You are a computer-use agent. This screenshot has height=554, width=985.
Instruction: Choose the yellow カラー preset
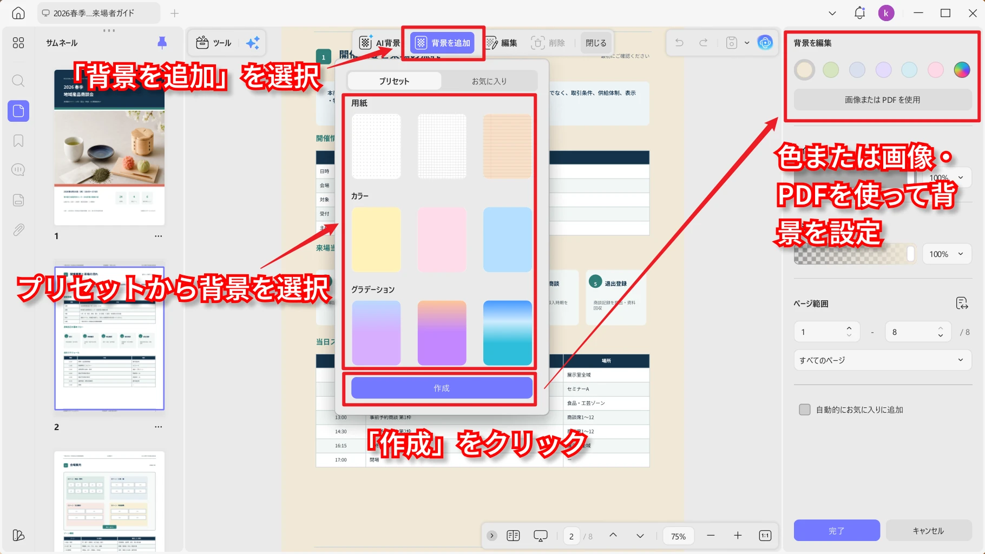(376, 240)
